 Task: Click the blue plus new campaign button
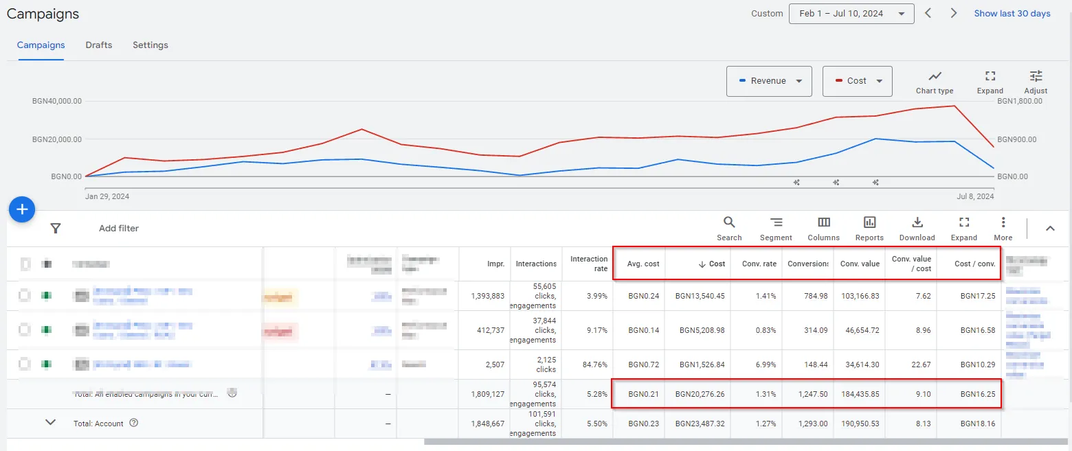click(21, 209)
